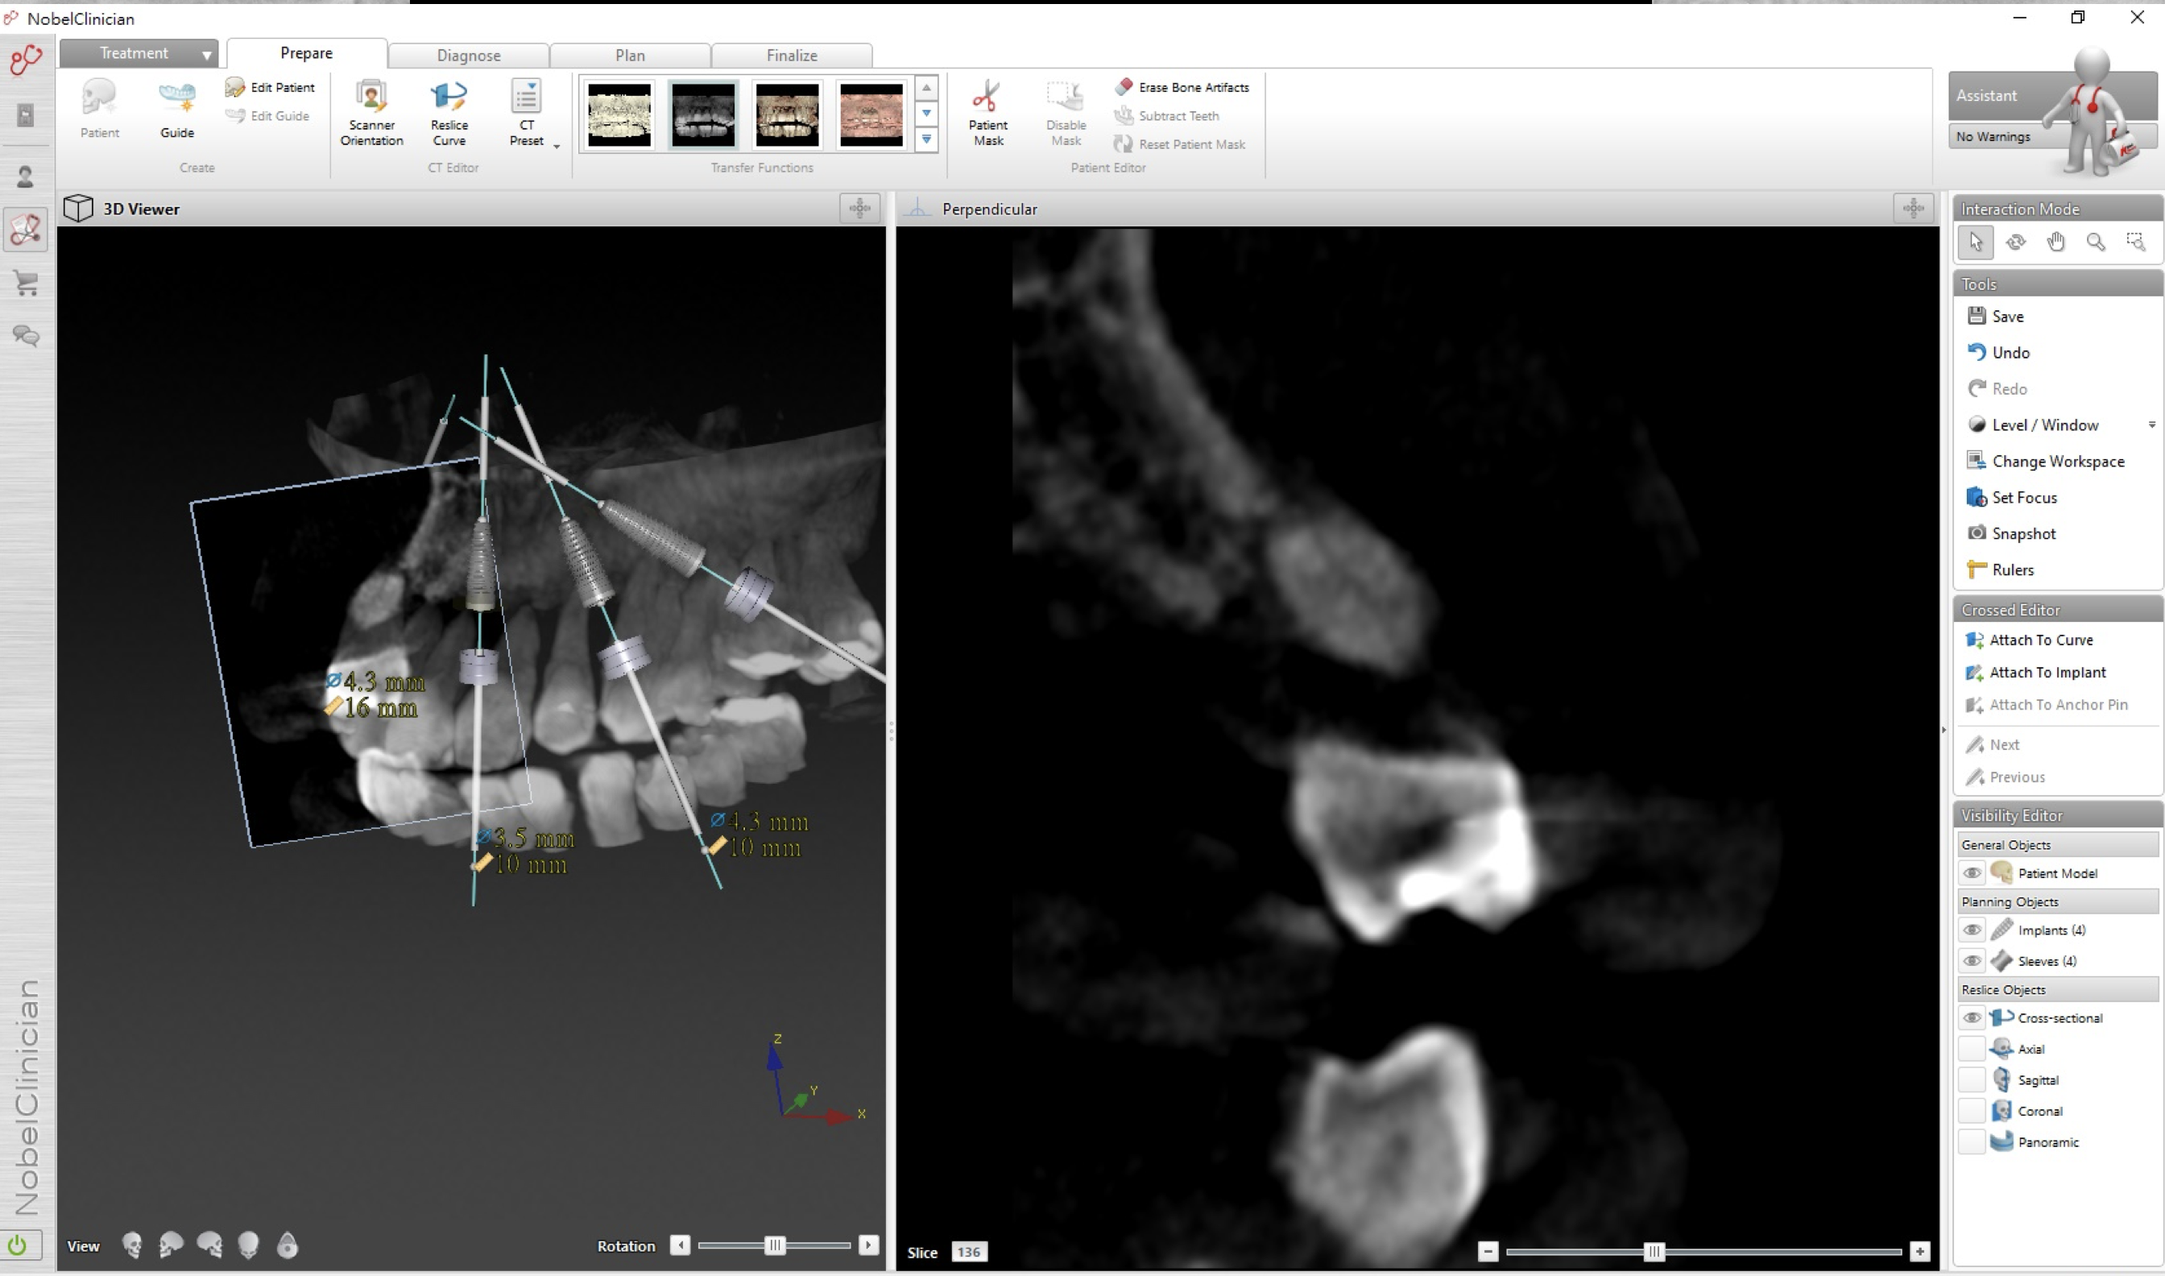This screenshot has width=2165, height=1276.
Task: Select the third transfer function thumbnail
Action: (x=787, y=114)
